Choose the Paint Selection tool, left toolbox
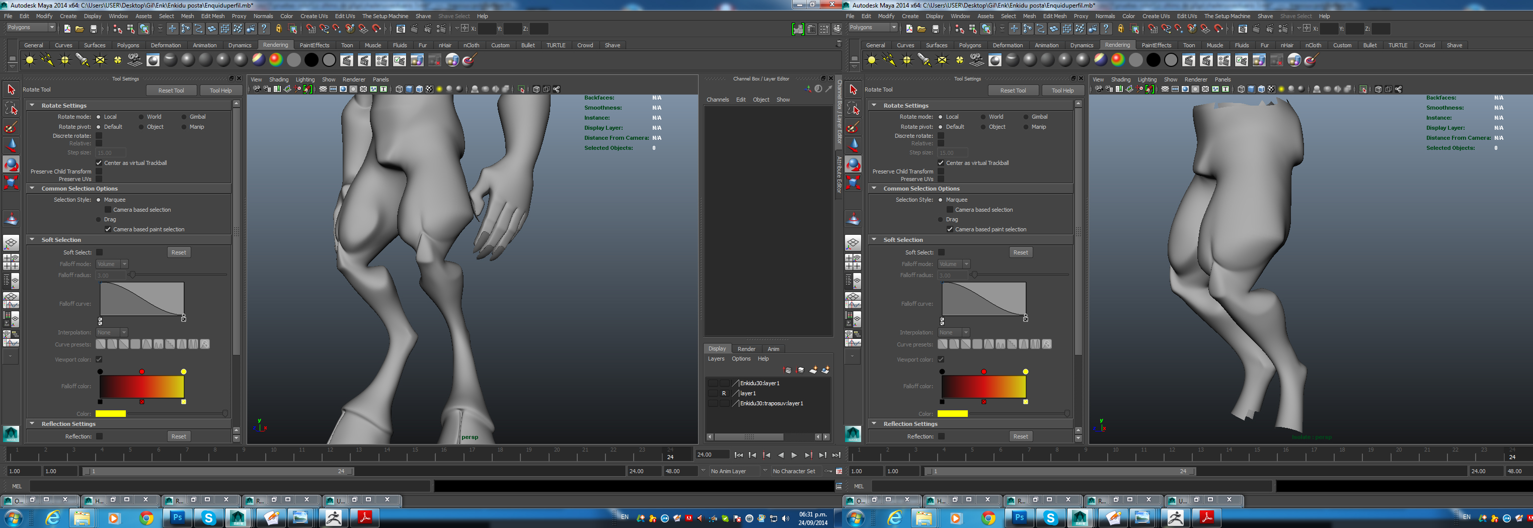The image size is (1533, 528). tap(11, 127)
